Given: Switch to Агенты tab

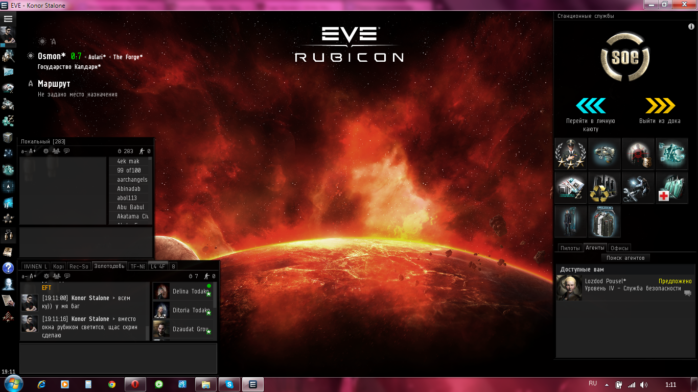Looking at the screenshot, I should pos(595,248).
